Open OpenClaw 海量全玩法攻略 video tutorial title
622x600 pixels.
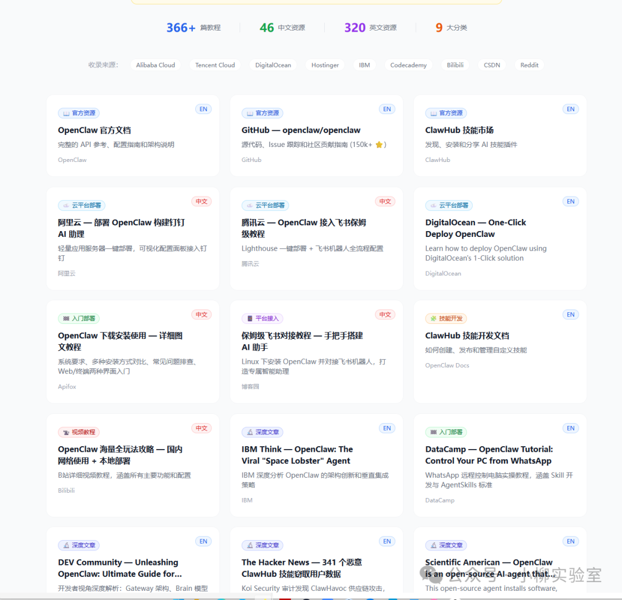120,455
